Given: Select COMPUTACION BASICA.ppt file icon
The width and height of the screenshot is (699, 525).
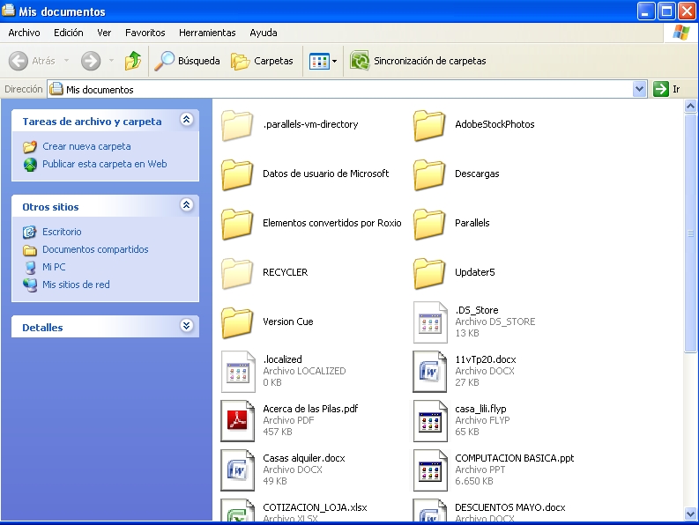Looking at the screenshot, I should pos(430,470).
